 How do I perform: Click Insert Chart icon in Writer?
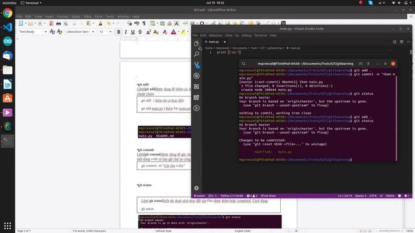click(169, 23)
